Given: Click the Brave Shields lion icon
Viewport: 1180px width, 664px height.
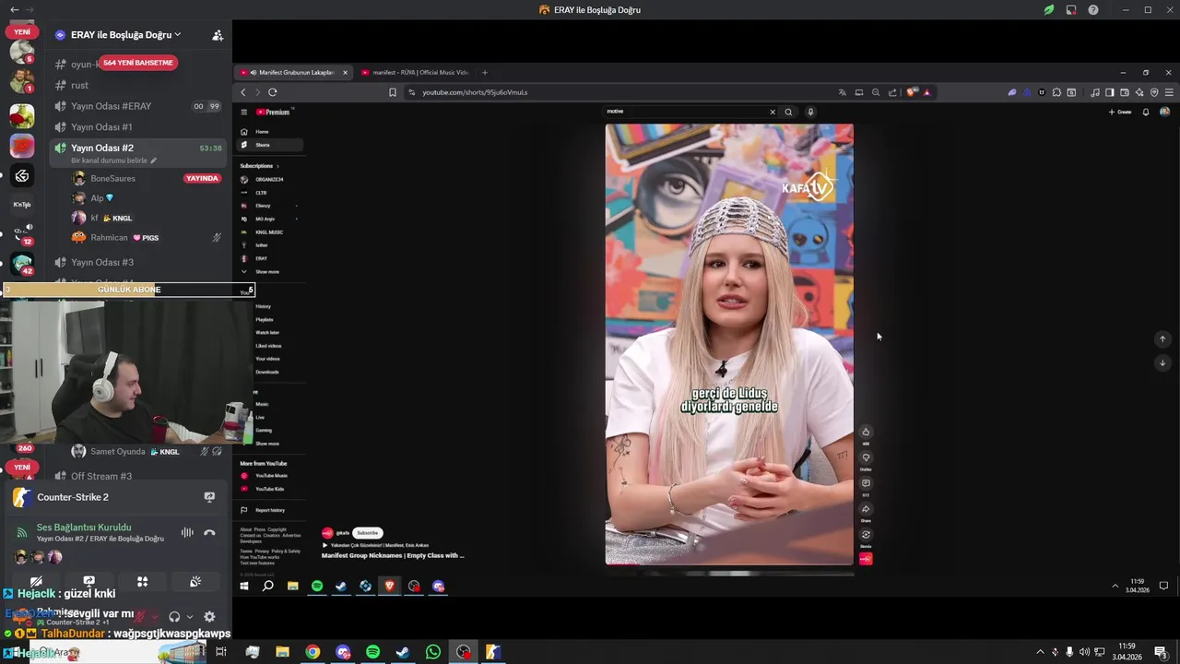Looking at the screenshot, I should tap(913, 92).
